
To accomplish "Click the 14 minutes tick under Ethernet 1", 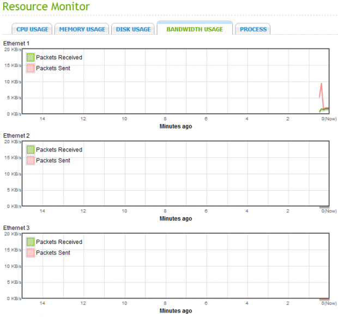I will pos(43,119).
